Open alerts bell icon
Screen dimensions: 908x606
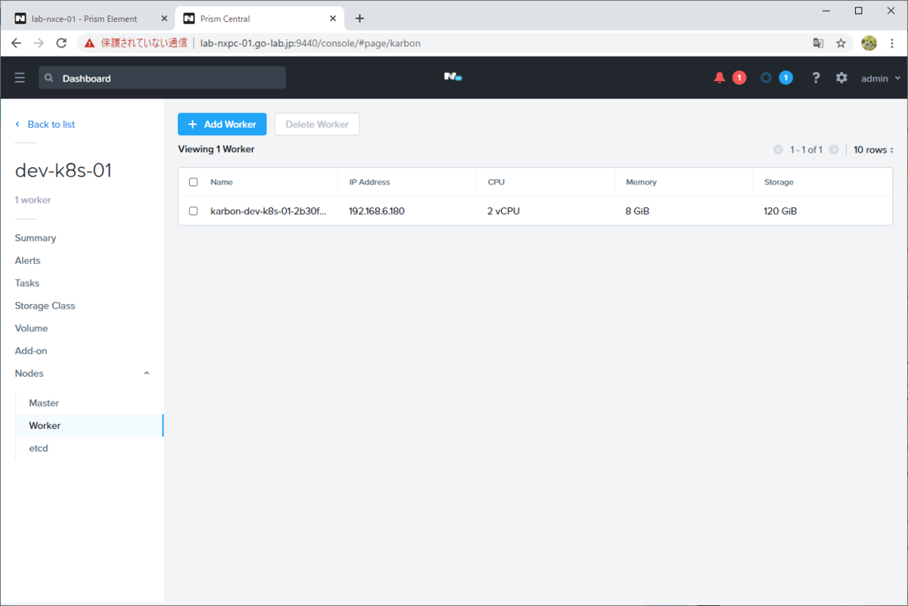(720, 78)
